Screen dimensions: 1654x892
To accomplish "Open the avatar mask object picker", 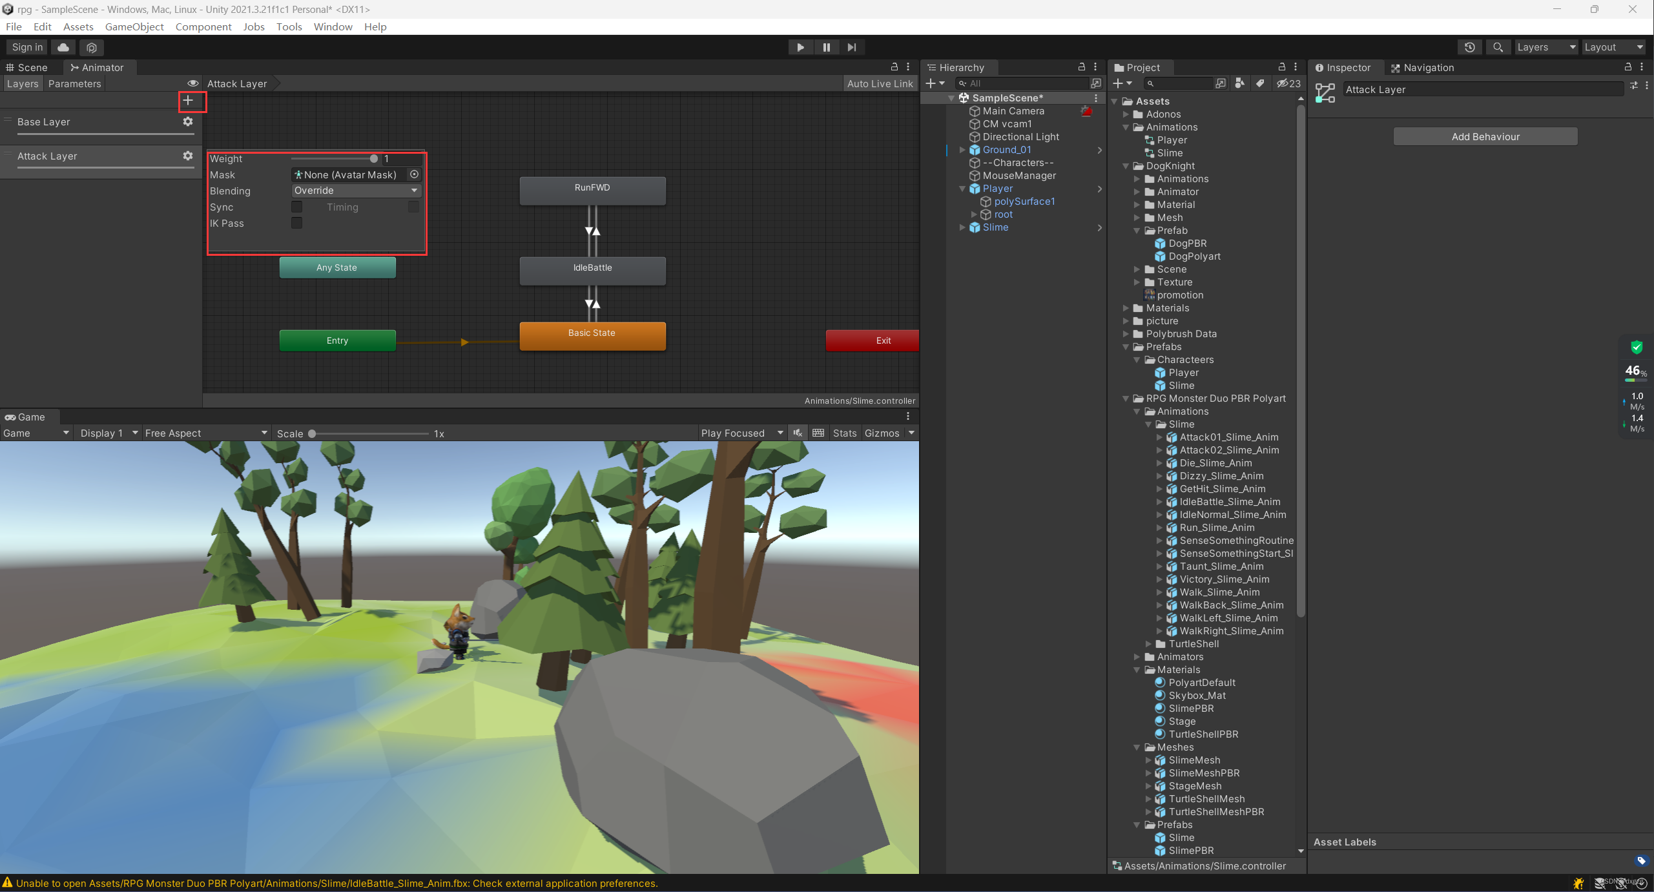I will (415, 174).
